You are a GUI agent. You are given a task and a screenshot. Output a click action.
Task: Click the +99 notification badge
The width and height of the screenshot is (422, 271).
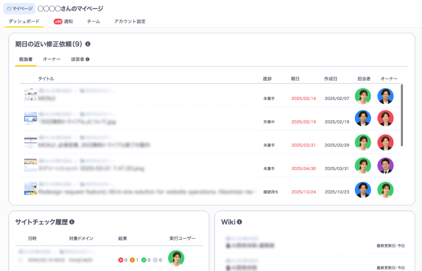58,21
